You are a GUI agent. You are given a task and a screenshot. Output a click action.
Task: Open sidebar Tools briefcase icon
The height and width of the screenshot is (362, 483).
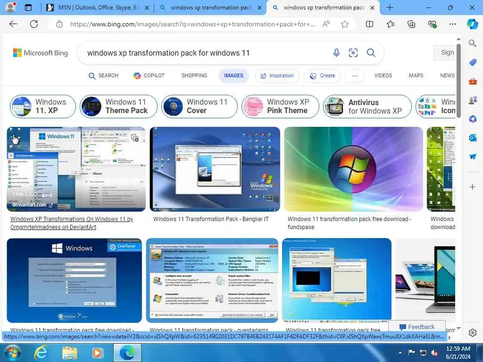tap(473, 81)
